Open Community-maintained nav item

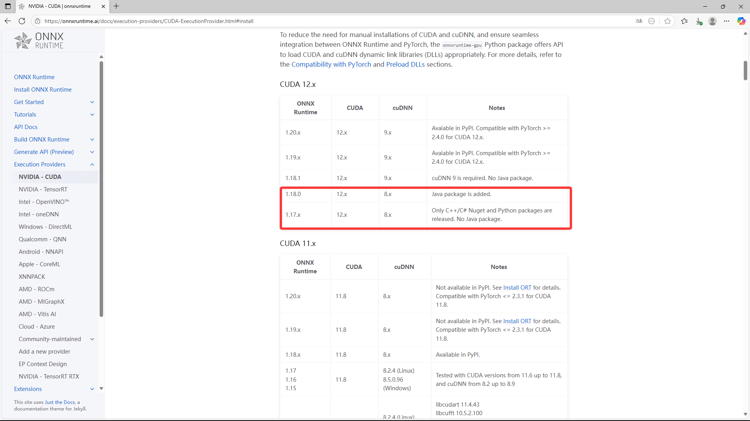click(x=50, y=339)
